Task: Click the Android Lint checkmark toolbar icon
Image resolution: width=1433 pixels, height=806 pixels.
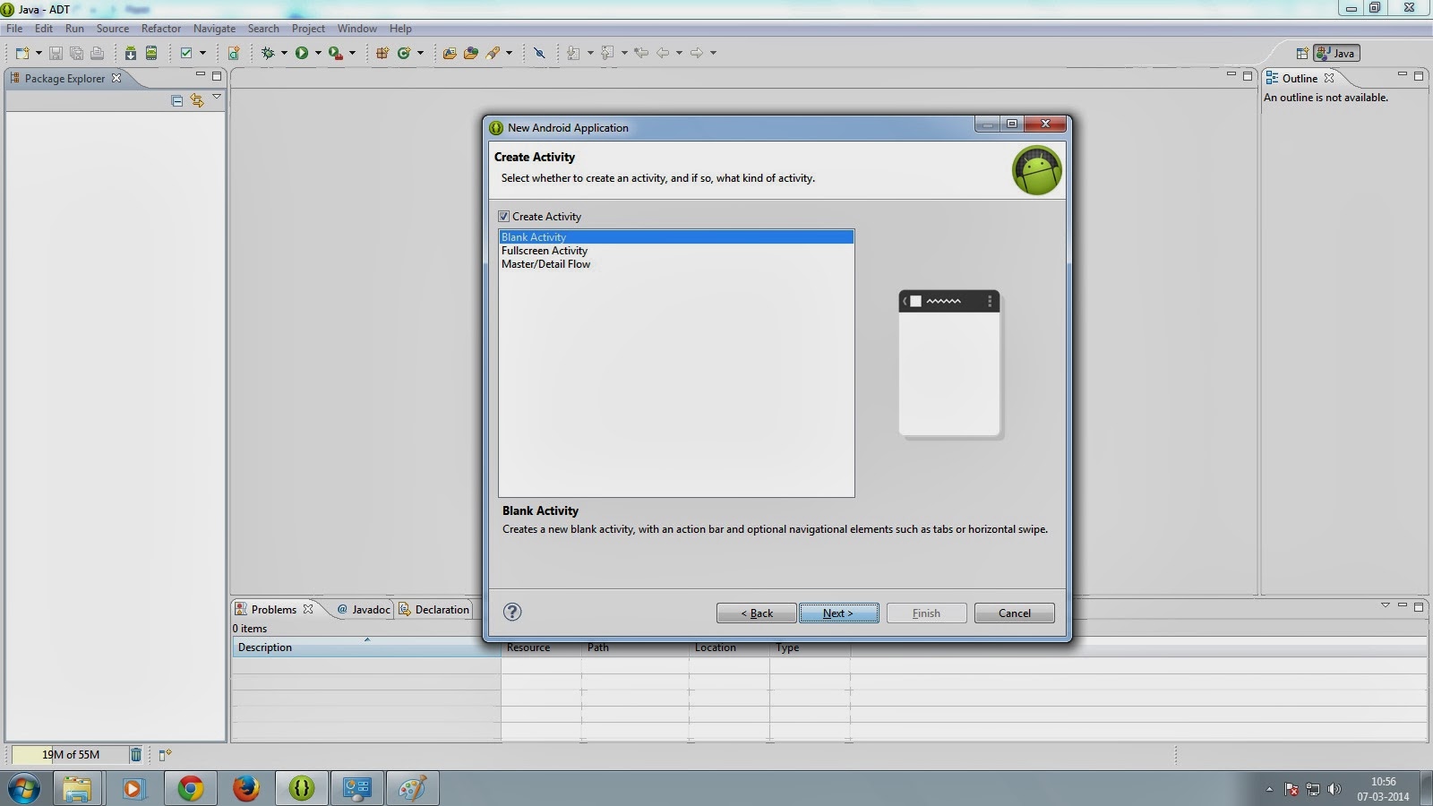Action: pyautogui.click(x=186, y=53)
